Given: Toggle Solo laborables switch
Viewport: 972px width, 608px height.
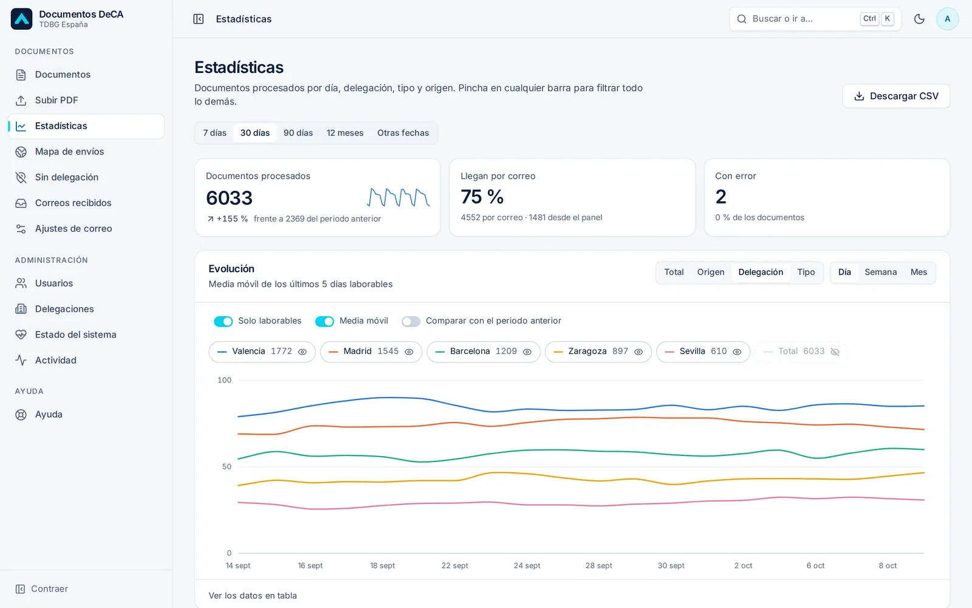Looking at the screenshot, I should 223,321.
